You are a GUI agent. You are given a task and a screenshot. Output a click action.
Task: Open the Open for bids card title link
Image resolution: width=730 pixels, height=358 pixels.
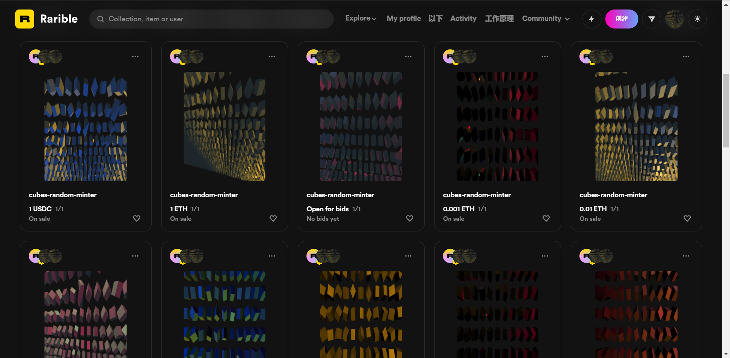(340, 195)
